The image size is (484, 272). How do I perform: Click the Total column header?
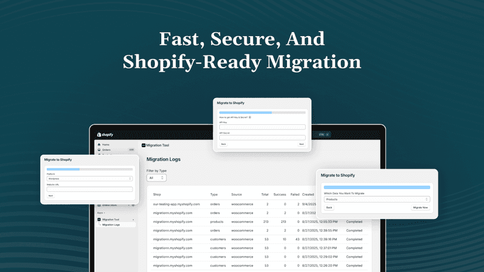(x=265, y=194)
